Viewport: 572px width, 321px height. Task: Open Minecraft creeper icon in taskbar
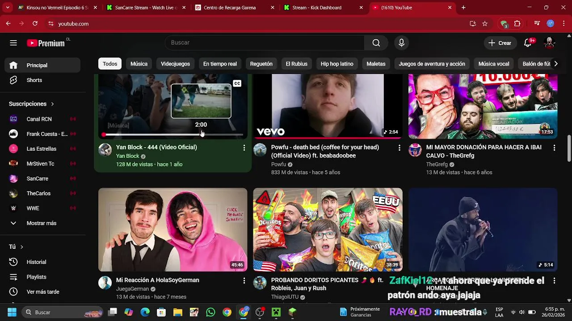(x=276, y=312)
